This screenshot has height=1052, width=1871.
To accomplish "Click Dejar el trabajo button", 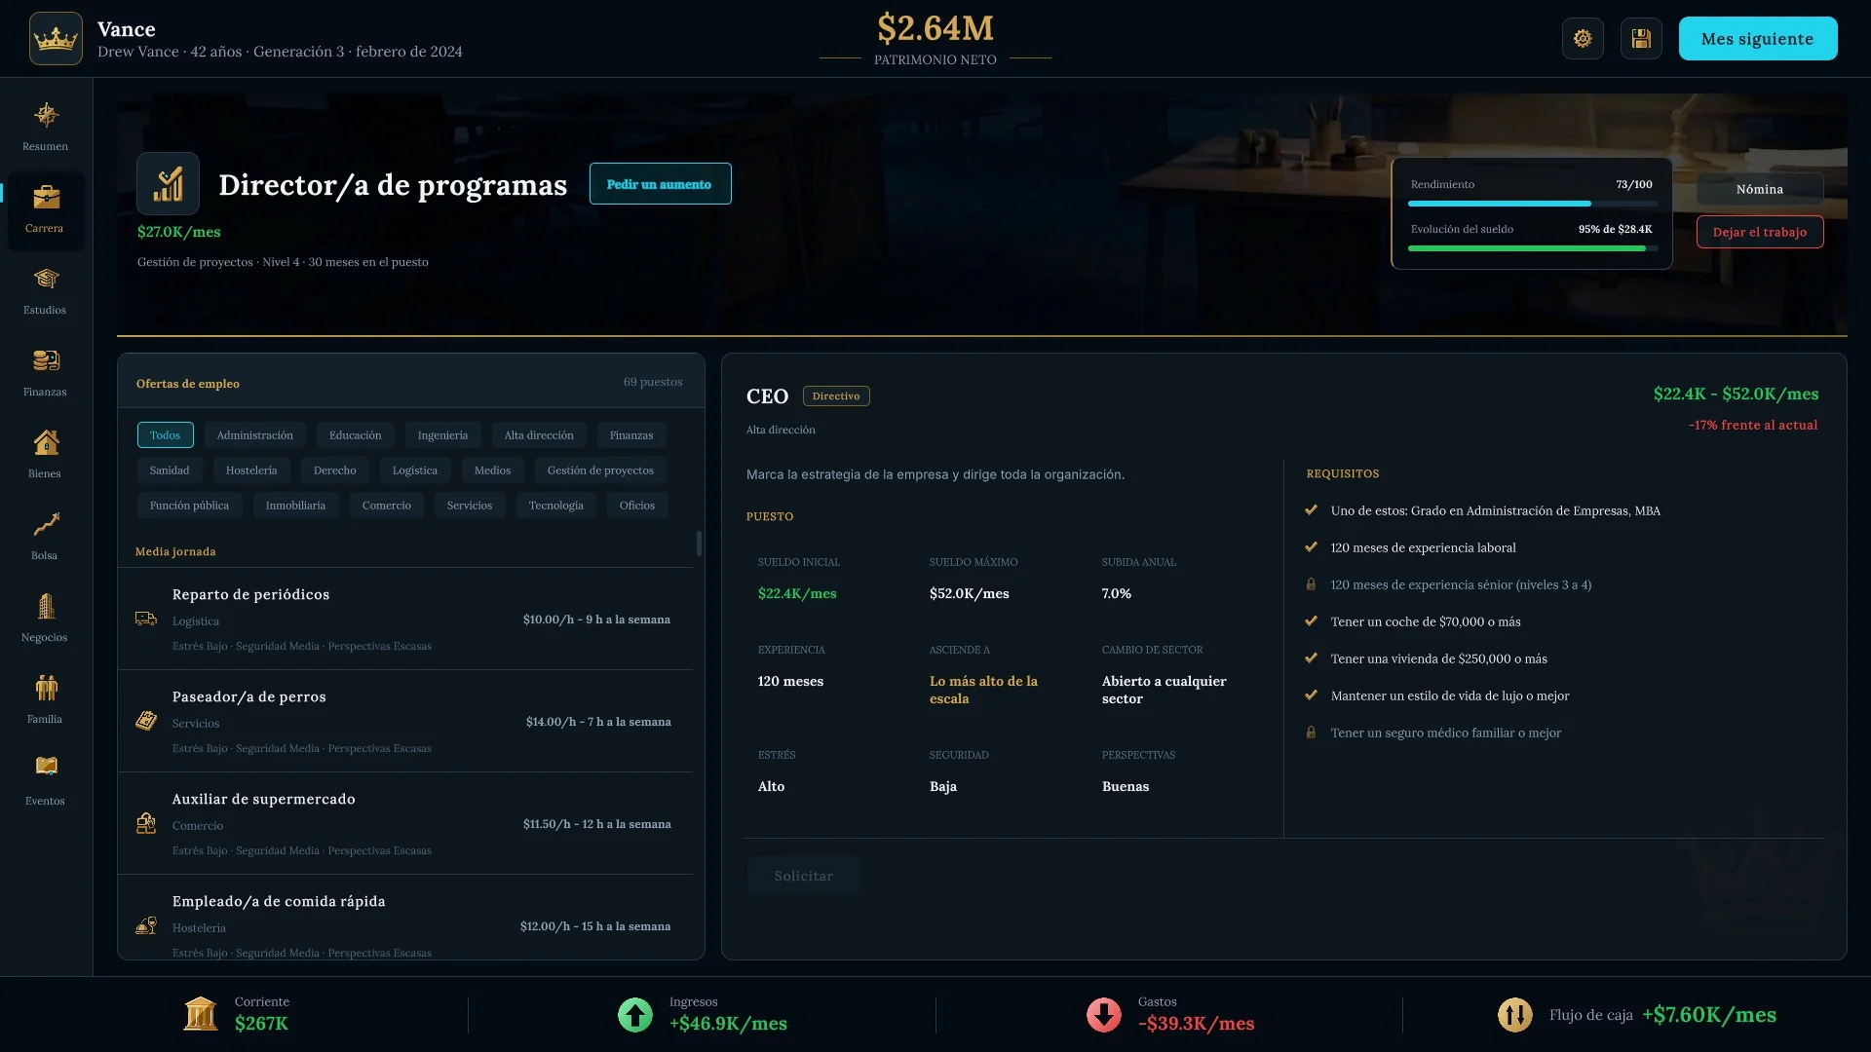I will [1760, 232].
